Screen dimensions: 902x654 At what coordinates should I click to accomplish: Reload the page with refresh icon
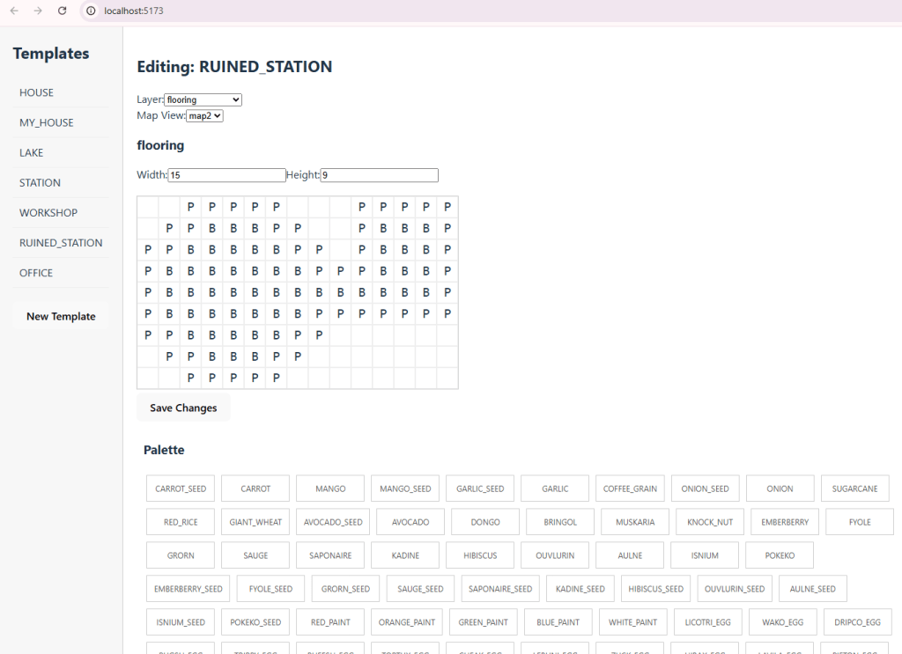coord(62,11)
